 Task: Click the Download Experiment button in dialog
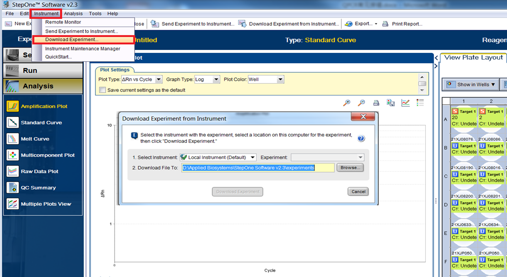tap(238, 192)
